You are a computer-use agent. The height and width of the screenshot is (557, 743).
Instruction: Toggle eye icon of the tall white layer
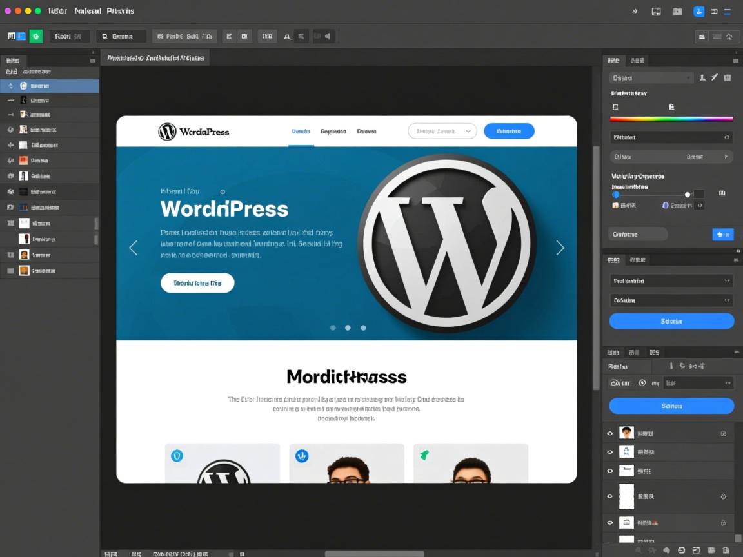(610, 496)
